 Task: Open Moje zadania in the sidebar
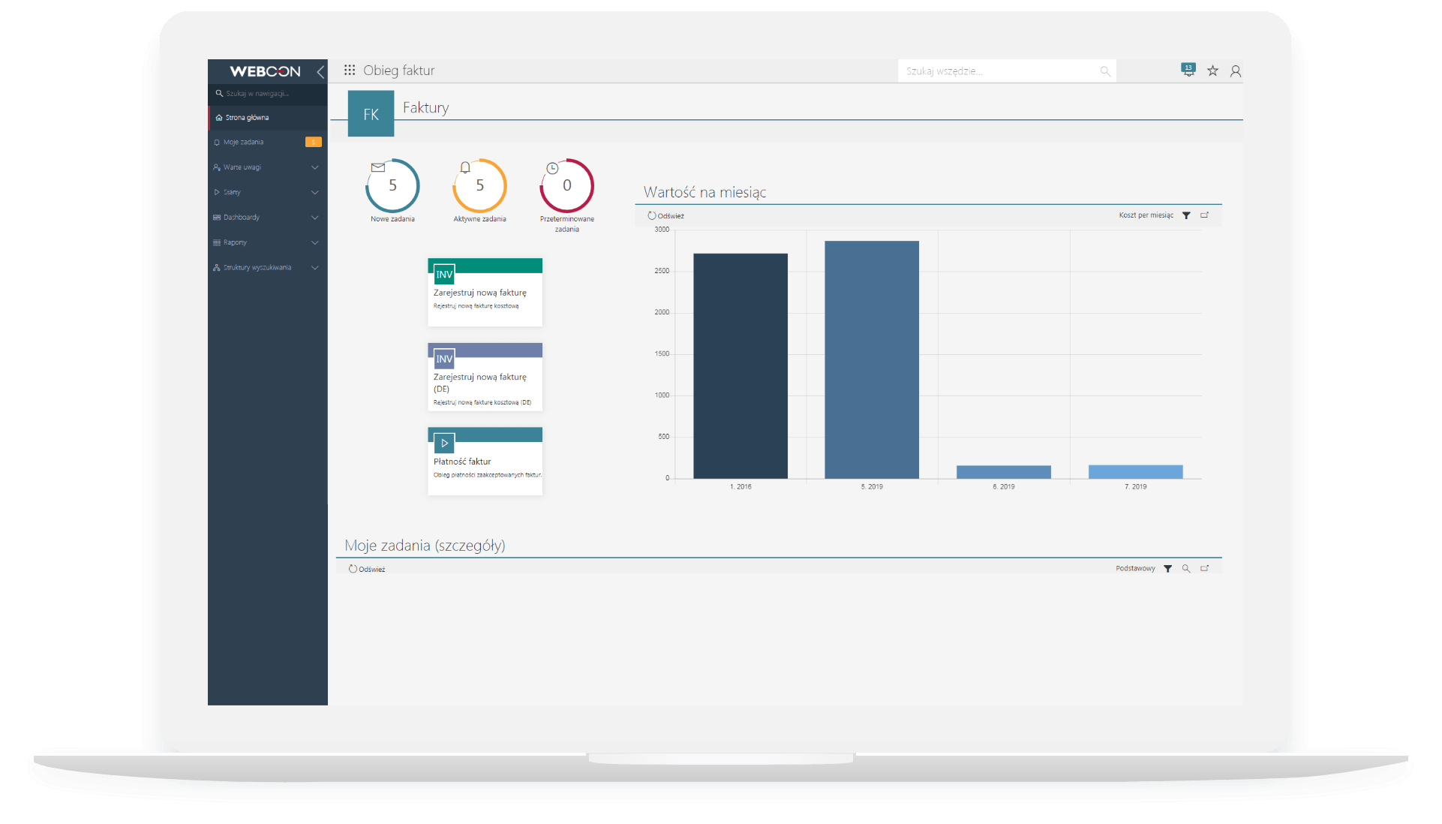[243, 143]
